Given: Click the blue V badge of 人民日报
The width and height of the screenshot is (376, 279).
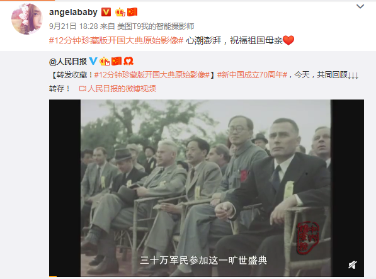Looking at the screenshot, I should (93, 61).
